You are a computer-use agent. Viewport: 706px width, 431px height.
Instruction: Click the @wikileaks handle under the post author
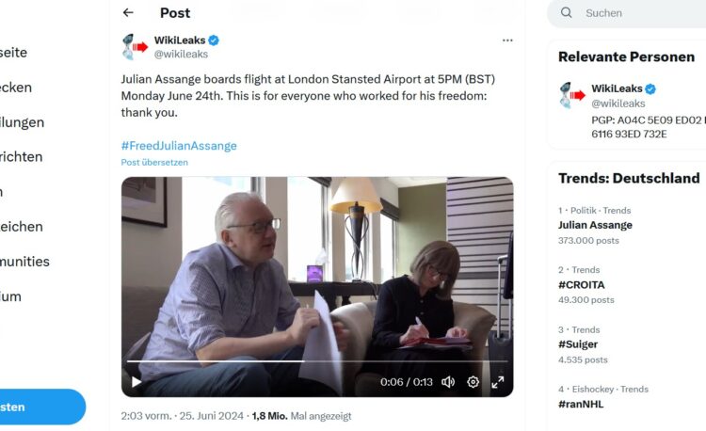click(x=181, y=55)
